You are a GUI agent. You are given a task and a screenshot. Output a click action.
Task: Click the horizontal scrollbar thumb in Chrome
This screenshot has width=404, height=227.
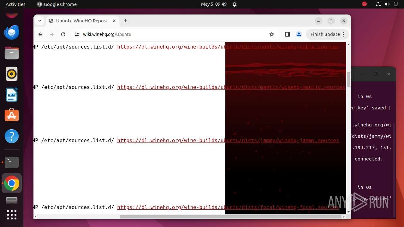(x=231, y=217)
